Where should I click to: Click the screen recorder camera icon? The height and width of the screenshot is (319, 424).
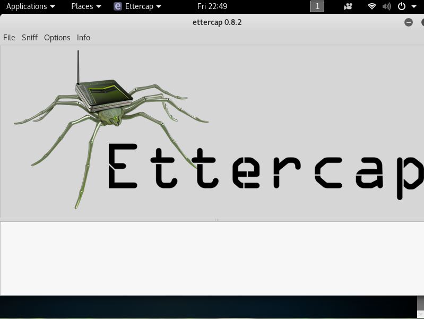click(x=348, y=6)
